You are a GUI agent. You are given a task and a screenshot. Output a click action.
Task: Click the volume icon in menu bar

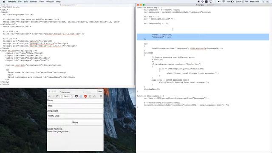point(219,2)
